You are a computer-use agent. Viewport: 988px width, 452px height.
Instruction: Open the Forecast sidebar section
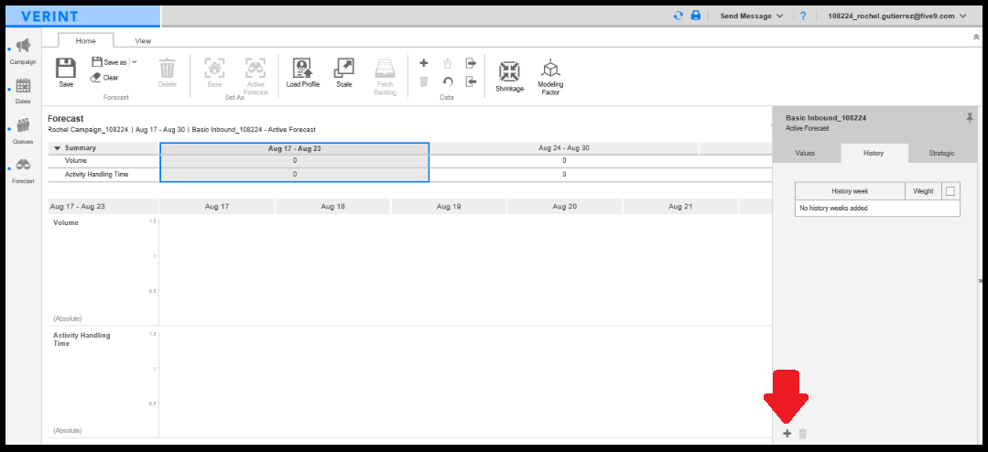(x=23, y=170)
